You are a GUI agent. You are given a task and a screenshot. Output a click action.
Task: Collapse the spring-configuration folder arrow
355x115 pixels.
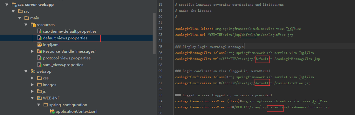point(39,105)
